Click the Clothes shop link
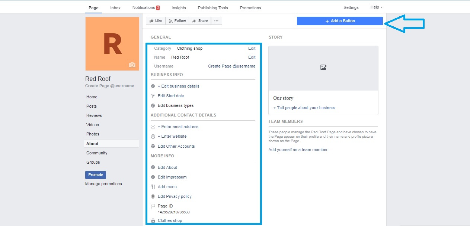 170,220
